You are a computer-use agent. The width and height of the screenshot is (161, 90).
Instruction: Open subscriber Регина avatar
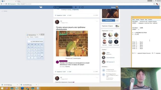110,35
